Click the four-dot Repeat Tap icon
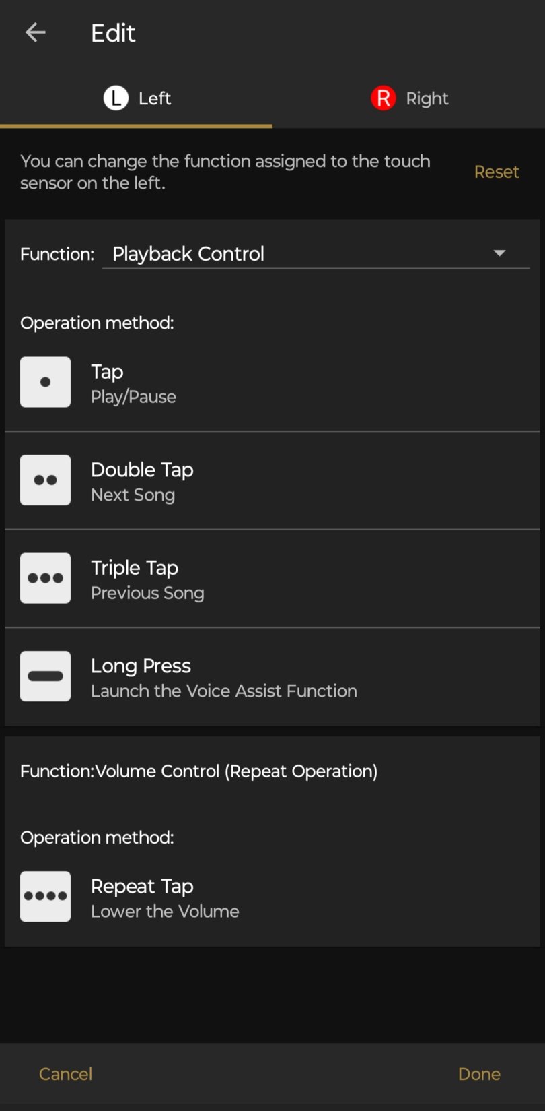The height and width of the screenshot is (1111, 545). tap(45, 897)
